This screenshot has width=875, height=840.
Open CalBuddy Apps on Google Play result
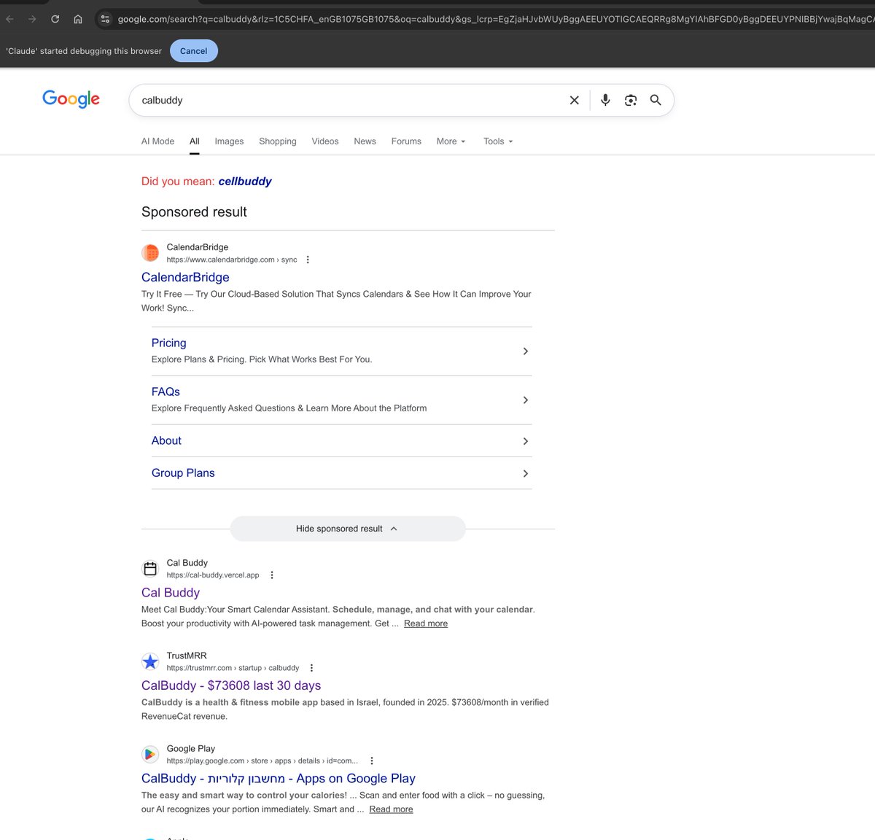coord(279,778)
